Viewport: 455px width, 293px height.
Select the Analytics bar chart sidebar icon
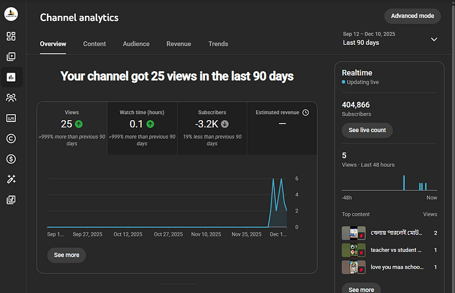[x=11, y=77]
